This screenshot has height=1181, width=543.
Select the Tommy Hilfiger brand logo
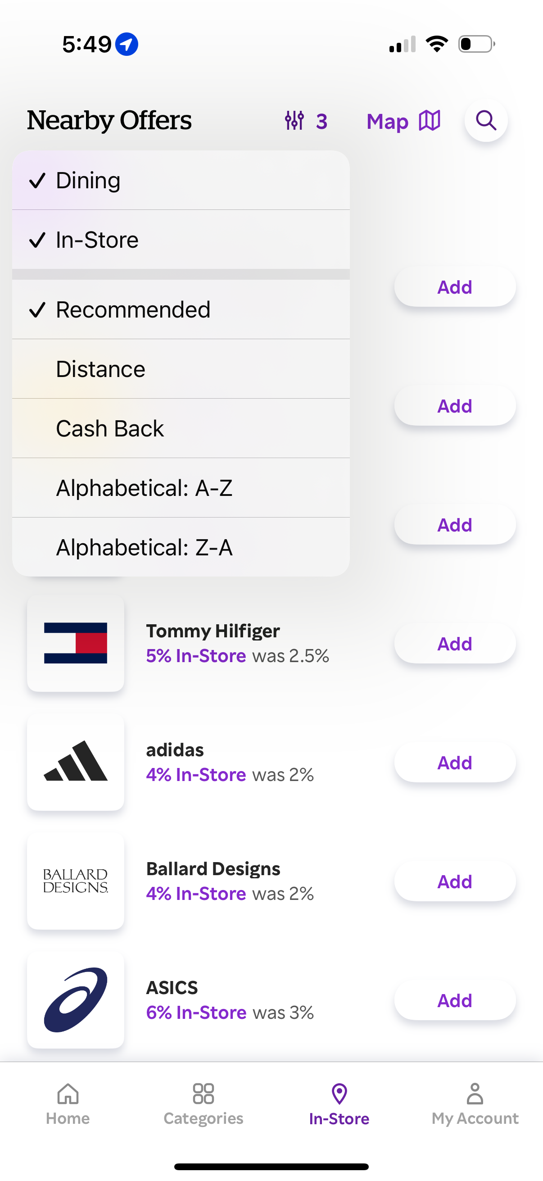pos(75,644)
